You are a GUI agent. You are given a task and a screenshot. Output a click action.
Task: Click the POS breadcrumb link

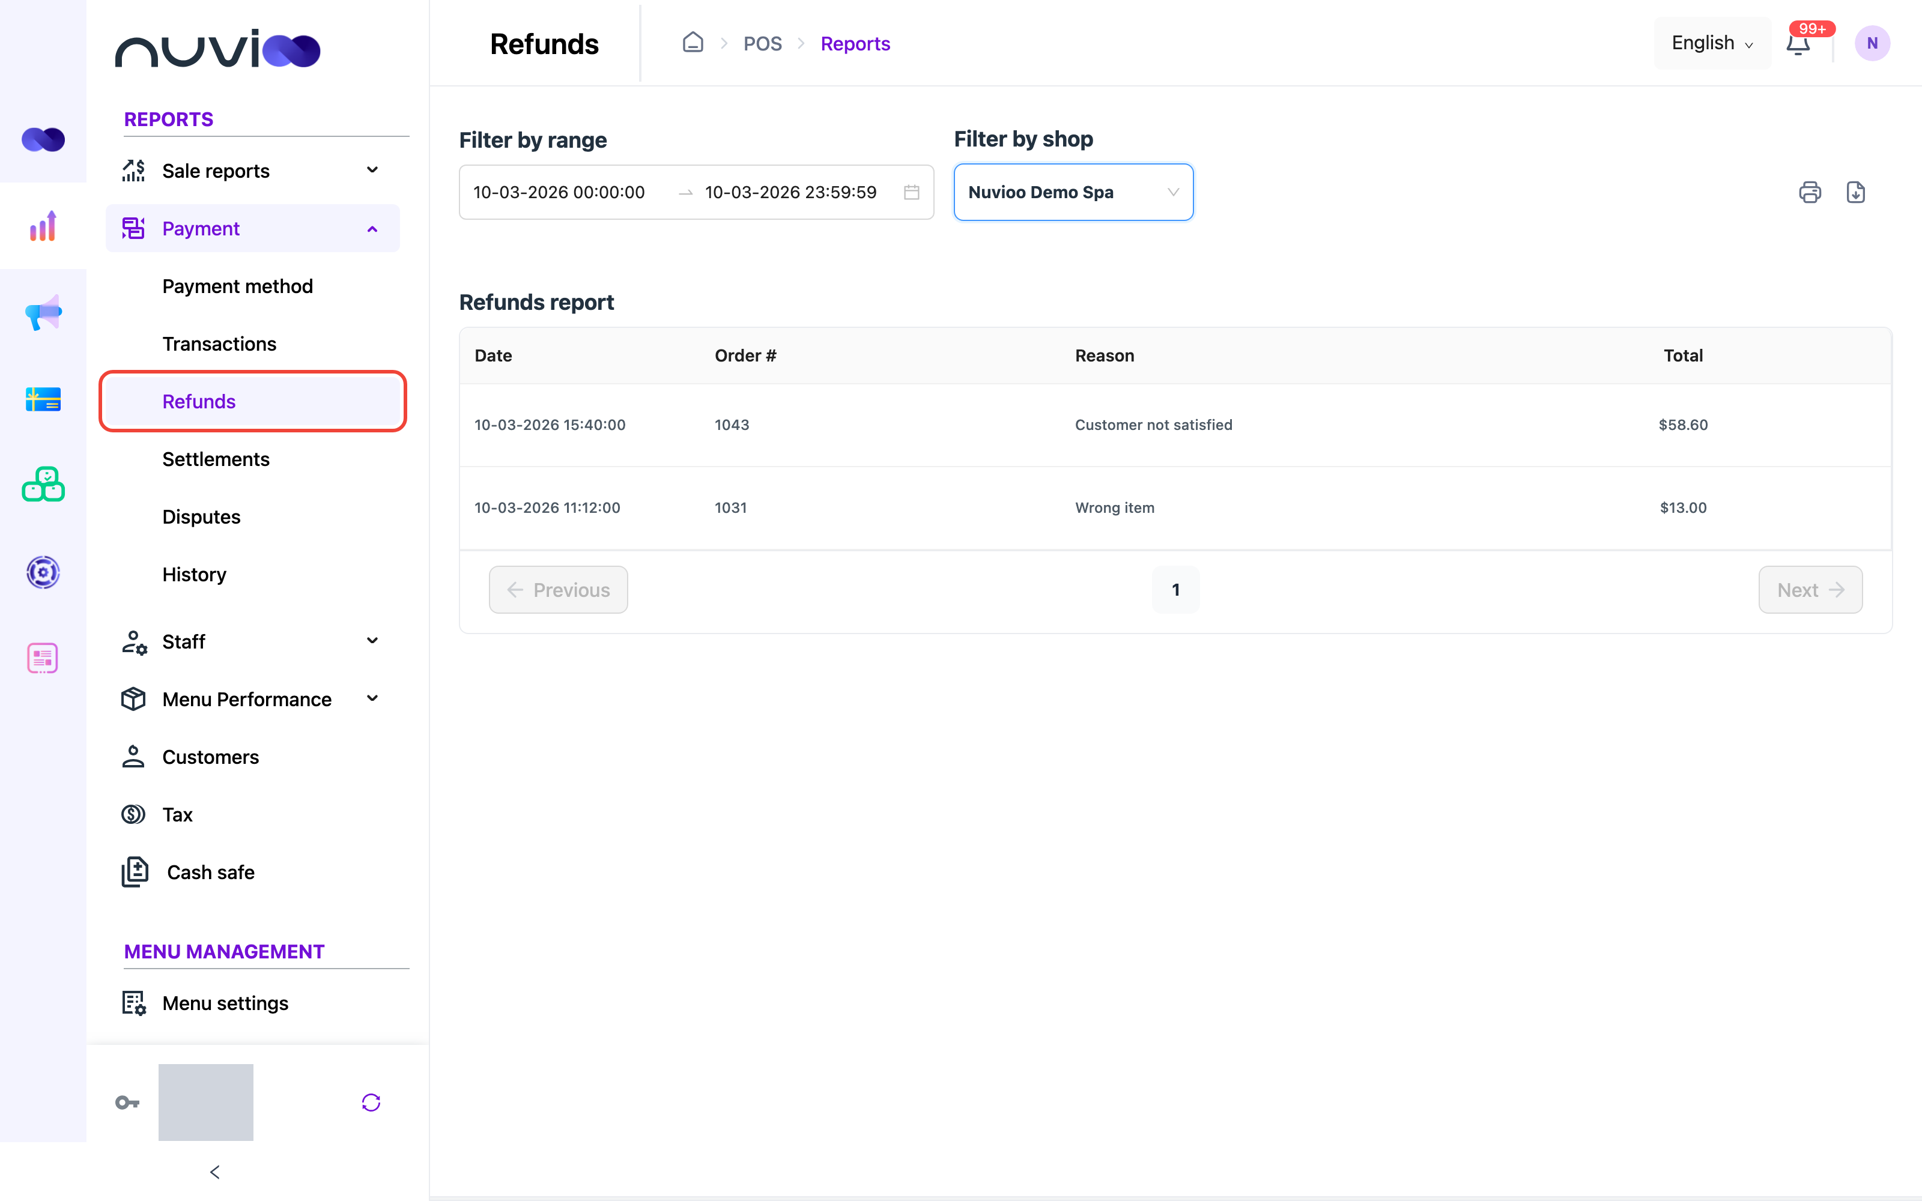(x=762, y=44)
